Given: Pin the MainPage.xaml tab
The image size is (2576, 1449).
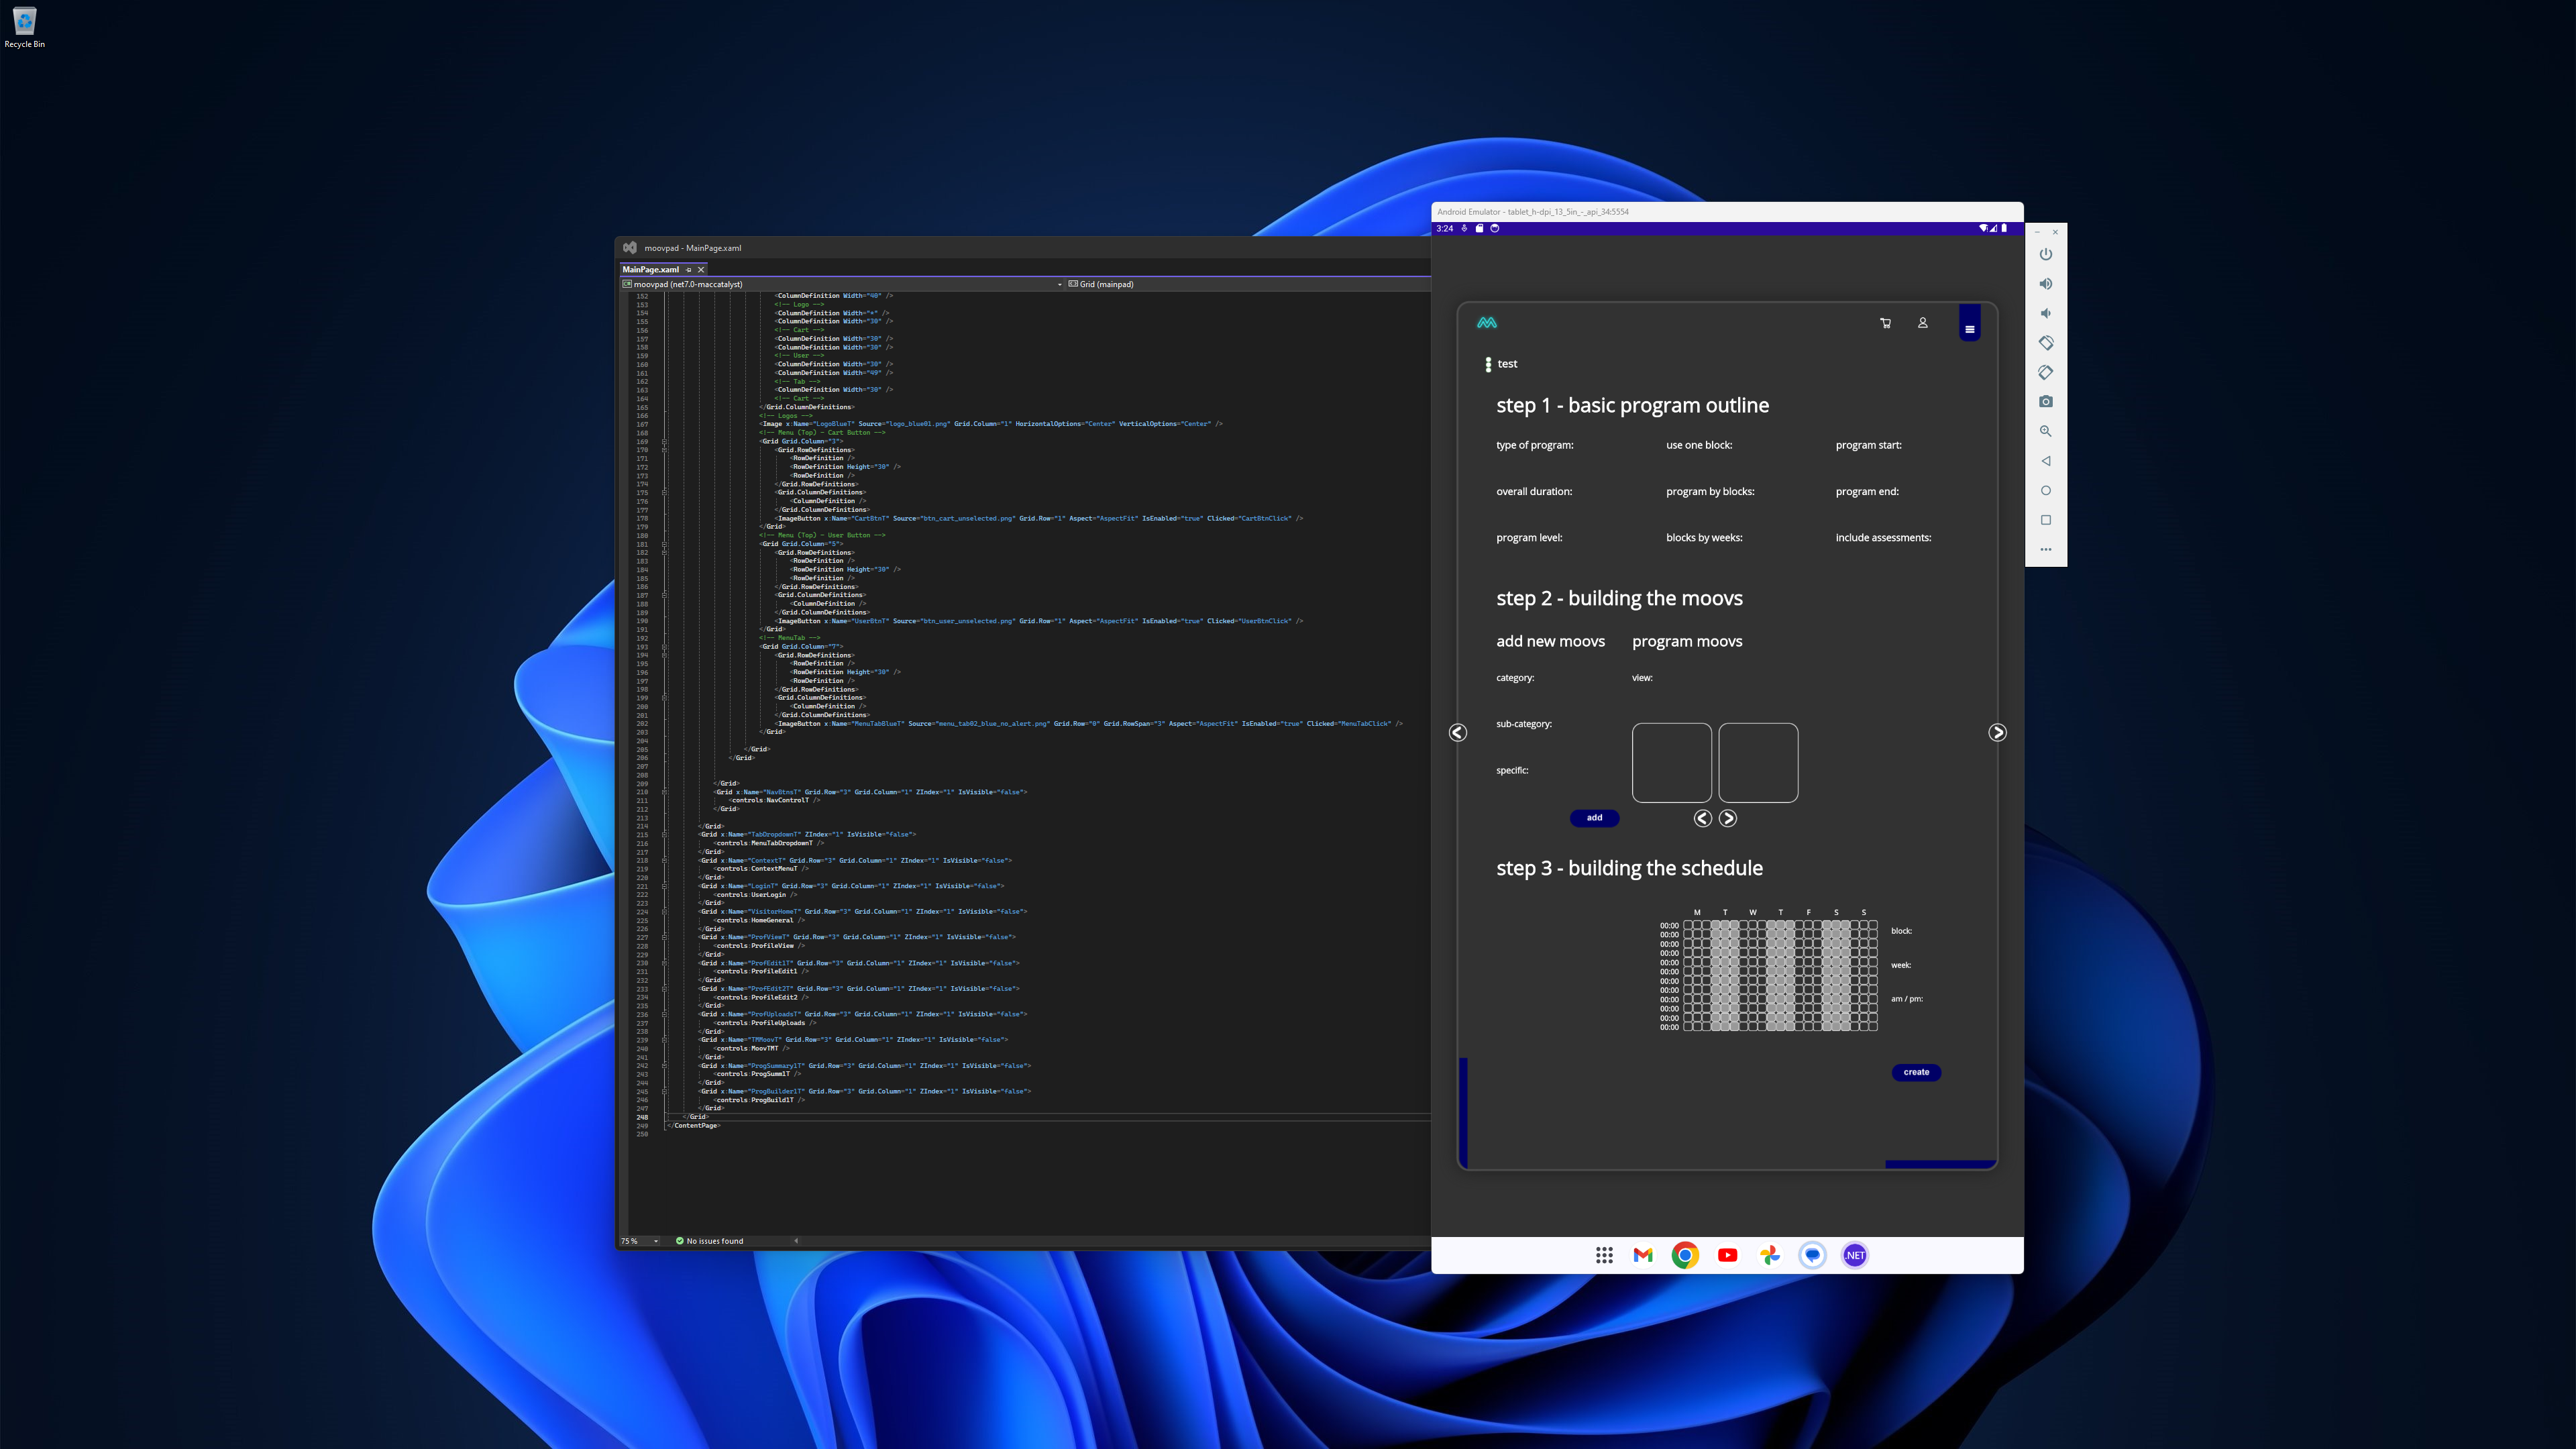Looking at the screenshot, I should pos(688,270).
